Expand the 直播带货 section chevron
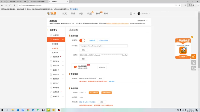 point(63,96)
